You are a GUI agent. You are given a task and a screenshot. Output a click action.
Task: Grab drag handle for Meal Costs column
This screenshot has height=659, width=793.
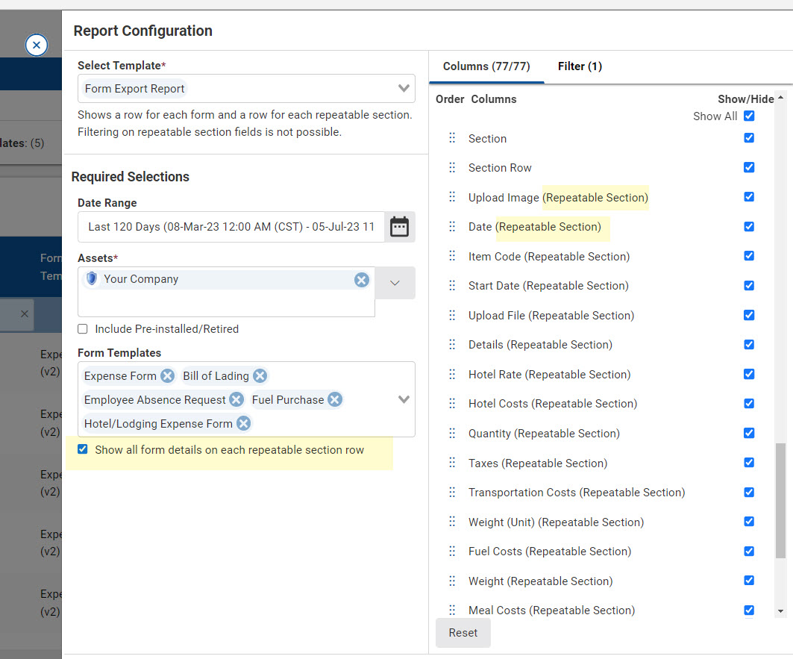[452, 610]
